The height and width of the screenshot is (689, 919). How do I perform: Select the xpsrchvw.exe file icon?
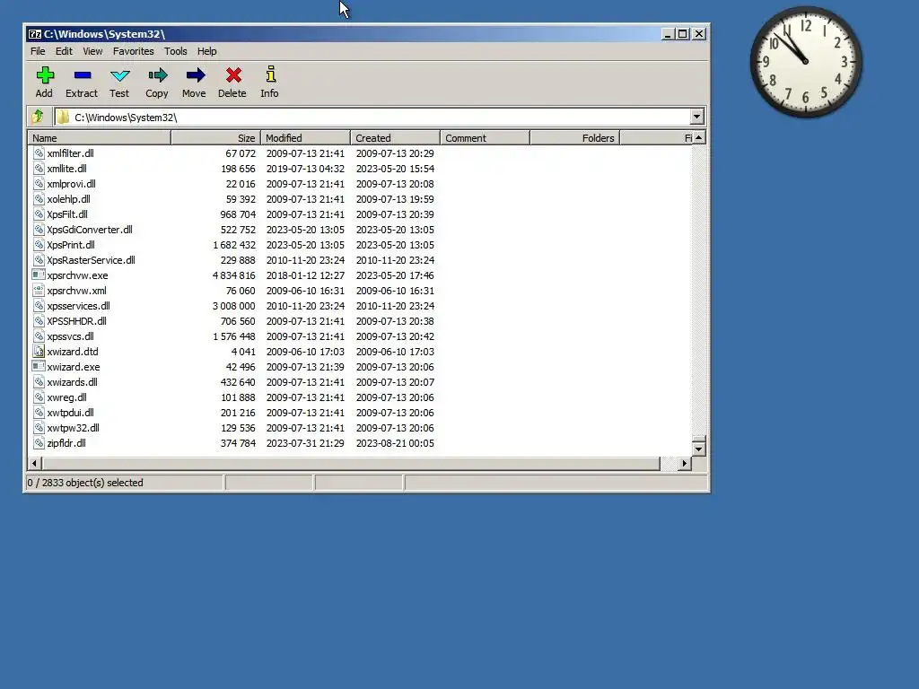pos(39,275)
